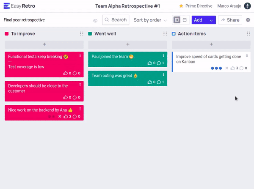Click the Share button

pos(230,20)
